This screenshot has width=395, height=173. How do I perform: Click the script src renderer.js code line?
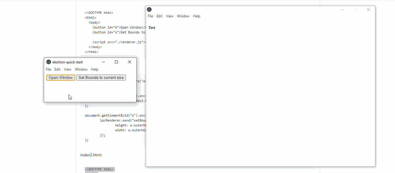point(118,42)
